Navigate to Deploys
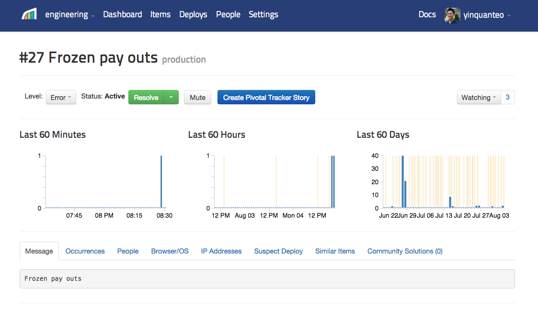538x310 pixels. 193,15
